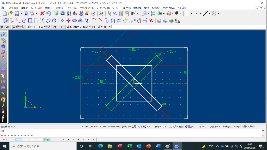Click the fillet corner tool icon
Image resolution: width=267 pixels, height=150 pixels.
click(x=94, y=21)
